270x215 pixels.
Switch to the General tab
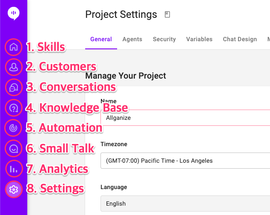[x=101, y=39]
